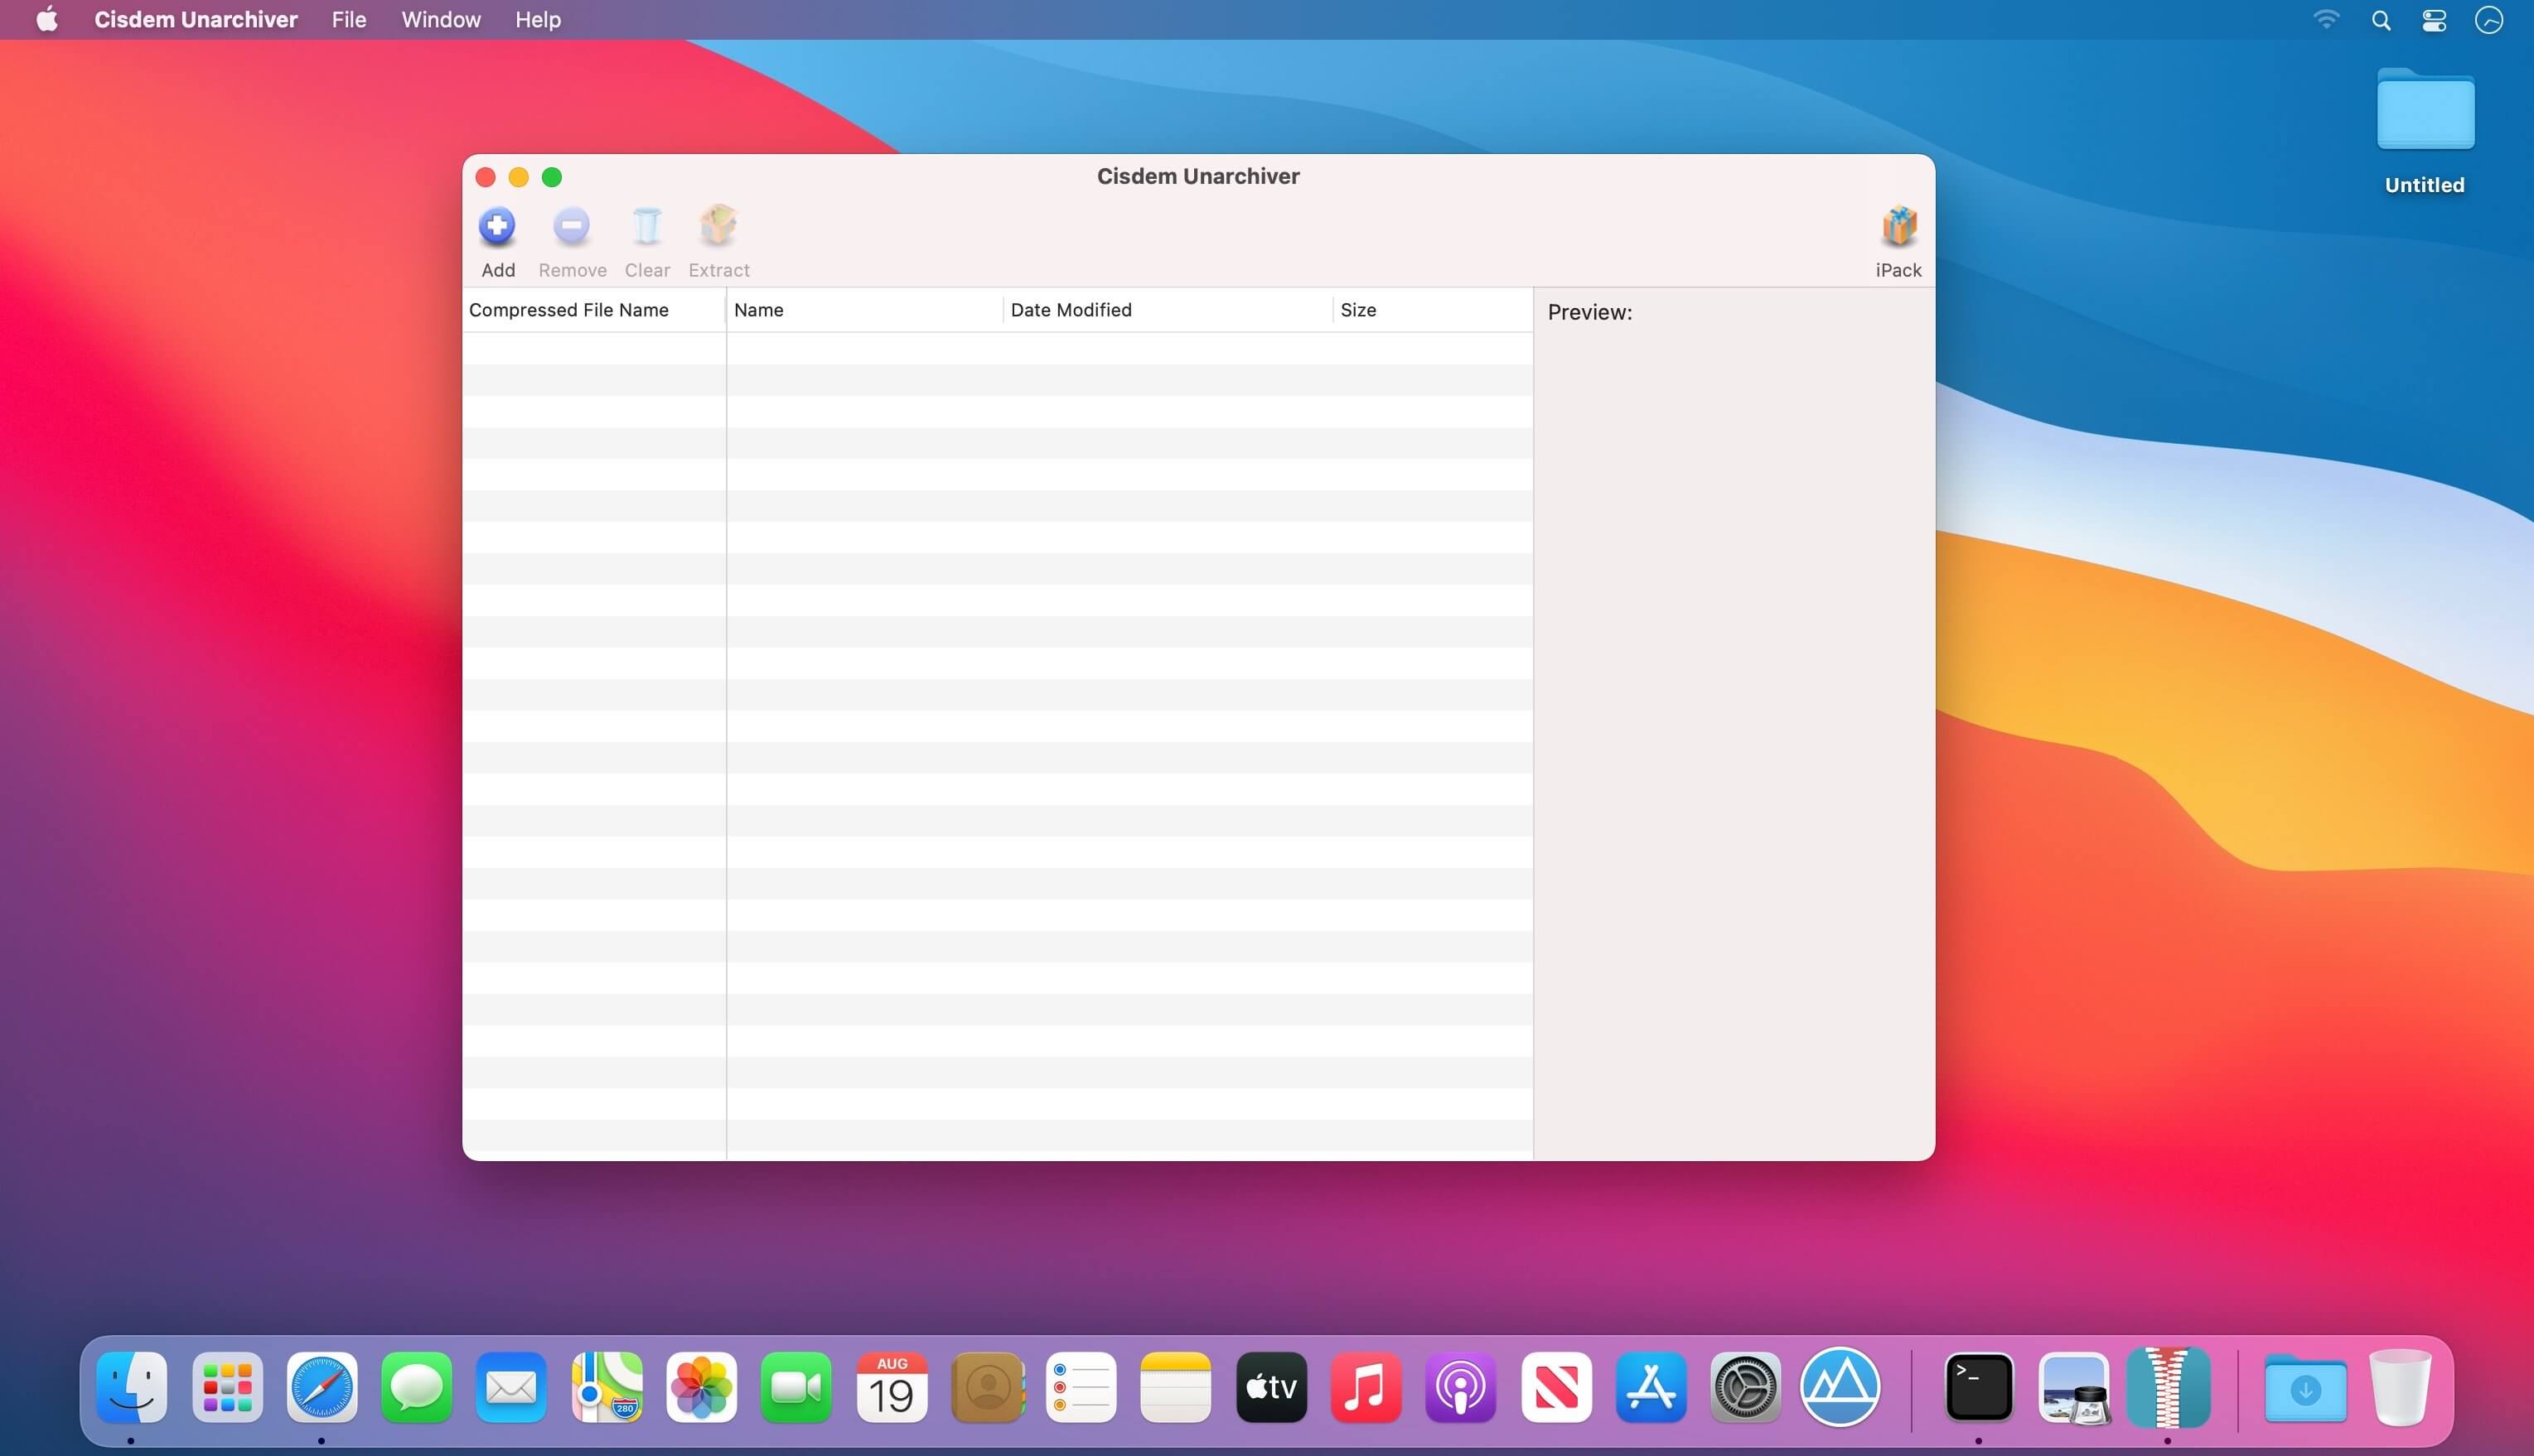Click the Remove toolbar icon

[571, 228]
